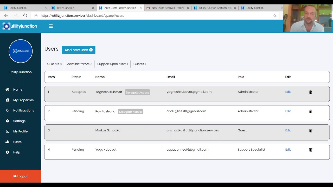
Task: Edit the Roy Pastrana user
Action: click(x=288, y=111)
